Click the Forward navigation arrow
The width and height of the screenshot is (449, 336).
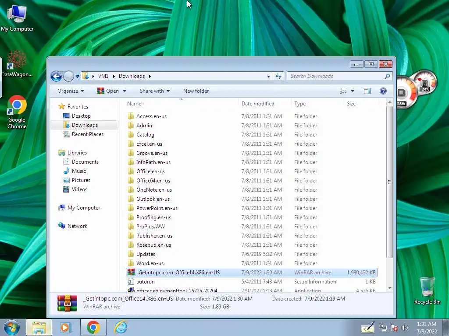tap(68, 76)
